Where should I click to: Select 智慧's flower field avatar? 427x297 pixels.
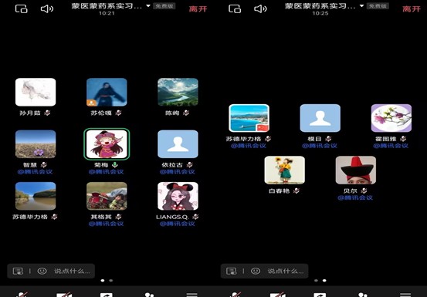coord(36,144)
